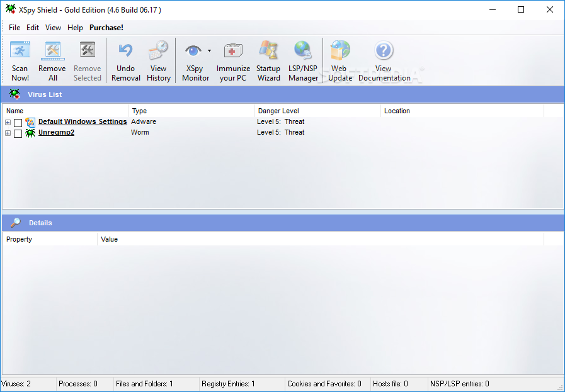Screen dimensions: 565x392
Task: Select the Worm type cell
Action: click(x=140, y=133)
